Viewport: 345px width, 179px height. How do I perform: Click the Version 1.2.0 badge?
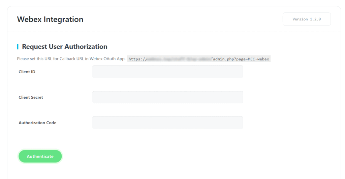(x=307, y=19)
